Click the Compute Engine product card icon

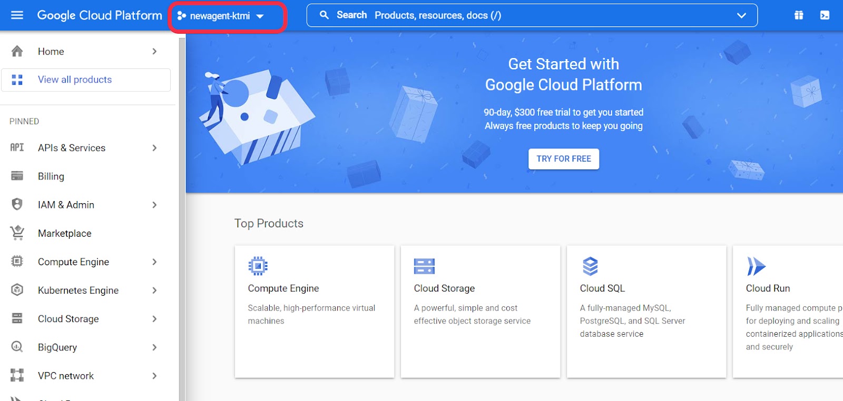258,266
